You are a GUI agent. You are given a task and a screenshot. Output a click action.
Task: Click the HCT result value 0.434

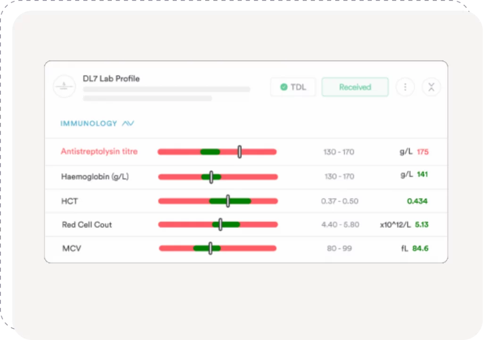click(417, 201)
